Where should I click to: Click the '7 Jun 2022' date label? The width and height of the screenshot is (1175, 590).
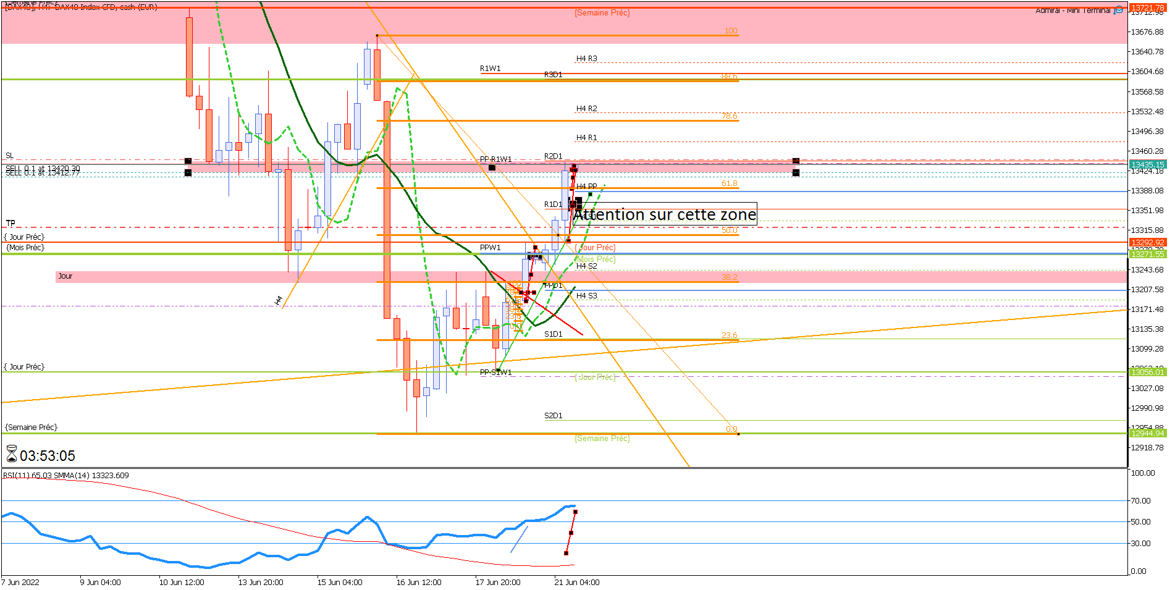tap(20, 583)
